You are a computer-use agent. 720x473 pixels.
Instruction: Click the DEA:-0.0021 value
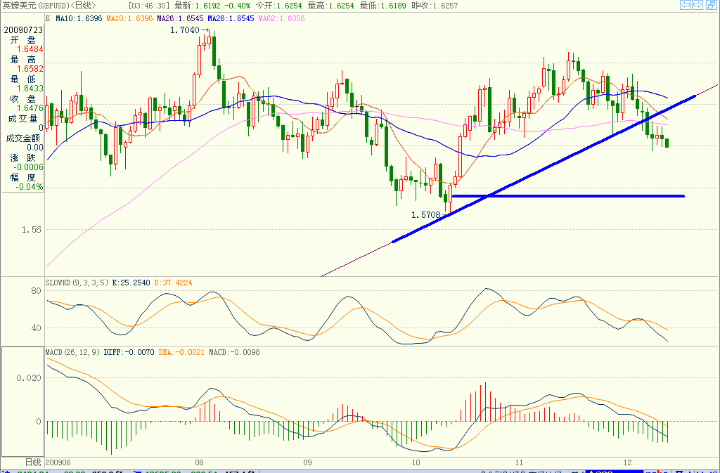point(181,352)
